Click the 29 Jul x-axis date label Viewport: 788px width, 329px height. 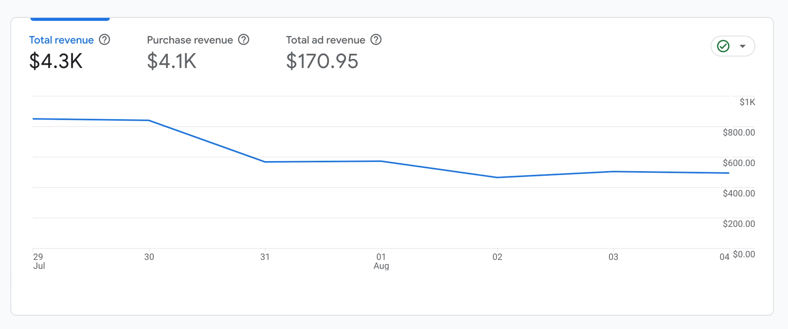click(38, 261)
